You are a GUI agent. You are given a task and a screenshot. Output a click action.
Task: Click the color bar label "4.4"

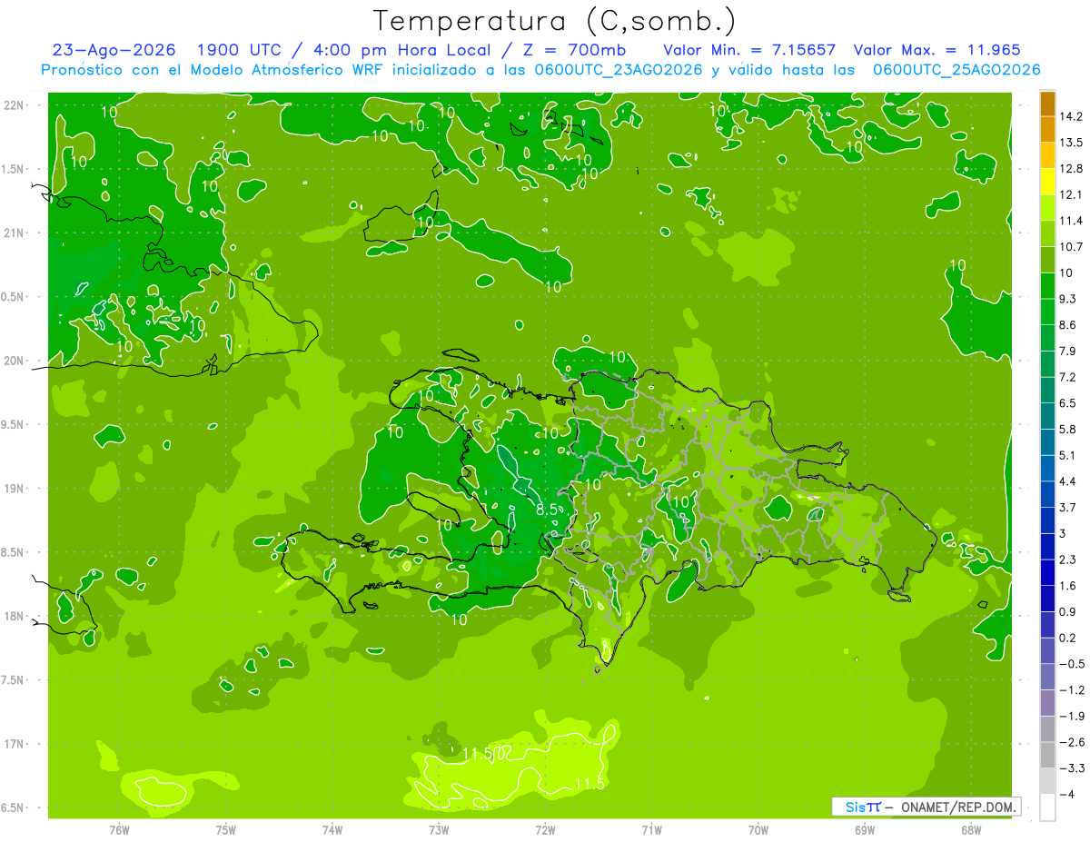click(1069, 480)
